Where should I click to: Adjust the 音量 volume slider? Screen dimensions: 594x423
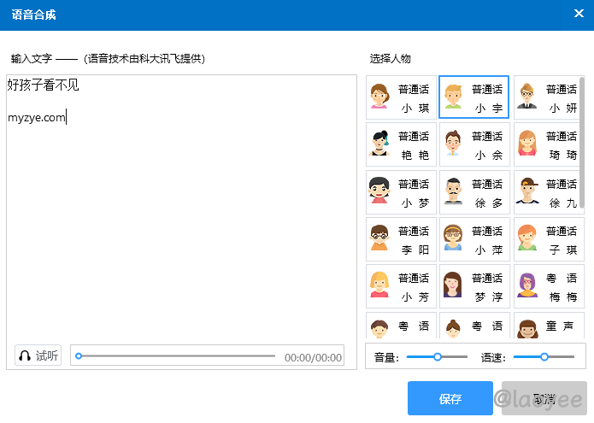(x=438, y=356)
